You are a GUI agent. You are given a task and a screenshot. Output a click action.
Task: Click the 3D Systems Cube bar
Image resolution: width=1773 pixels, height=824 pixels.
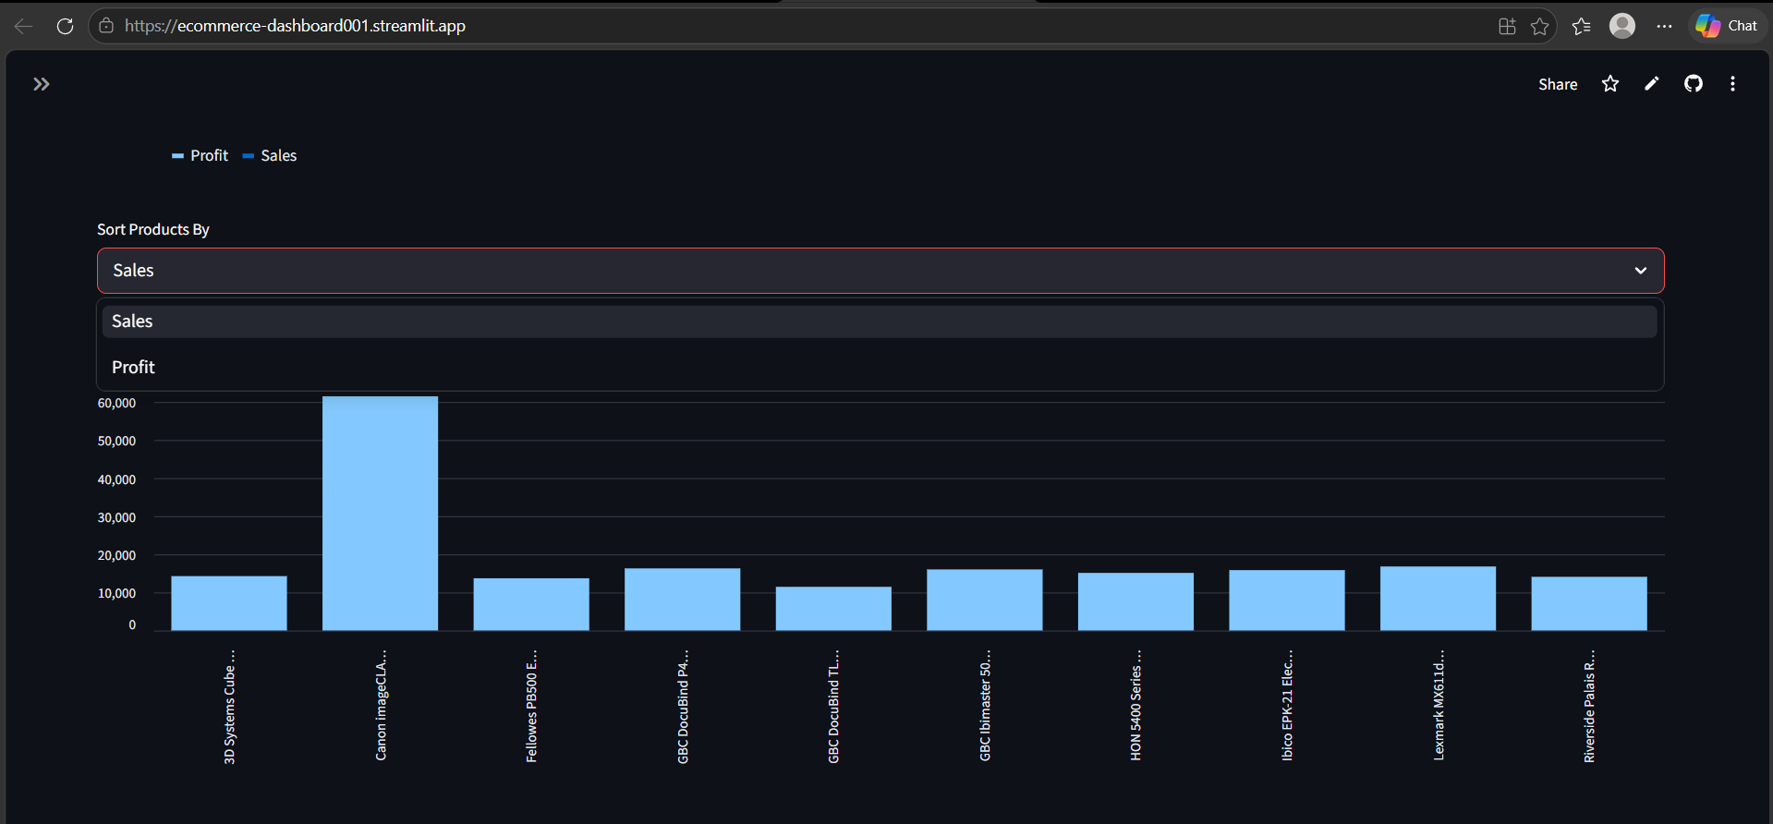[x=229, y=603]
